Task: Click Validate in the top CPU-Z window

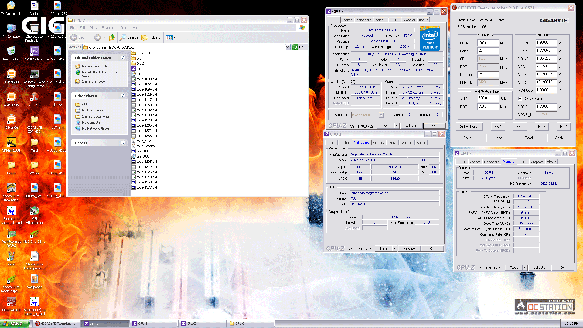Action: coord(411,126)
